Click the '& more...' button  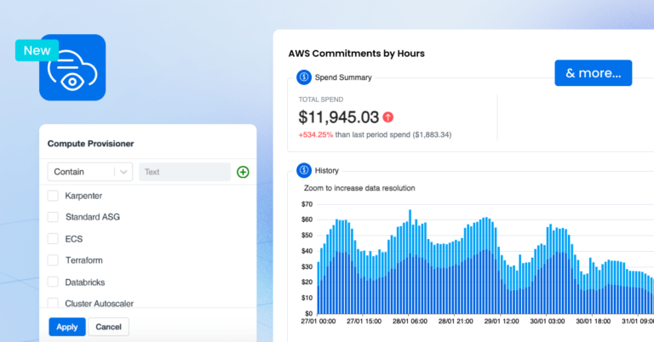(594, 73)
